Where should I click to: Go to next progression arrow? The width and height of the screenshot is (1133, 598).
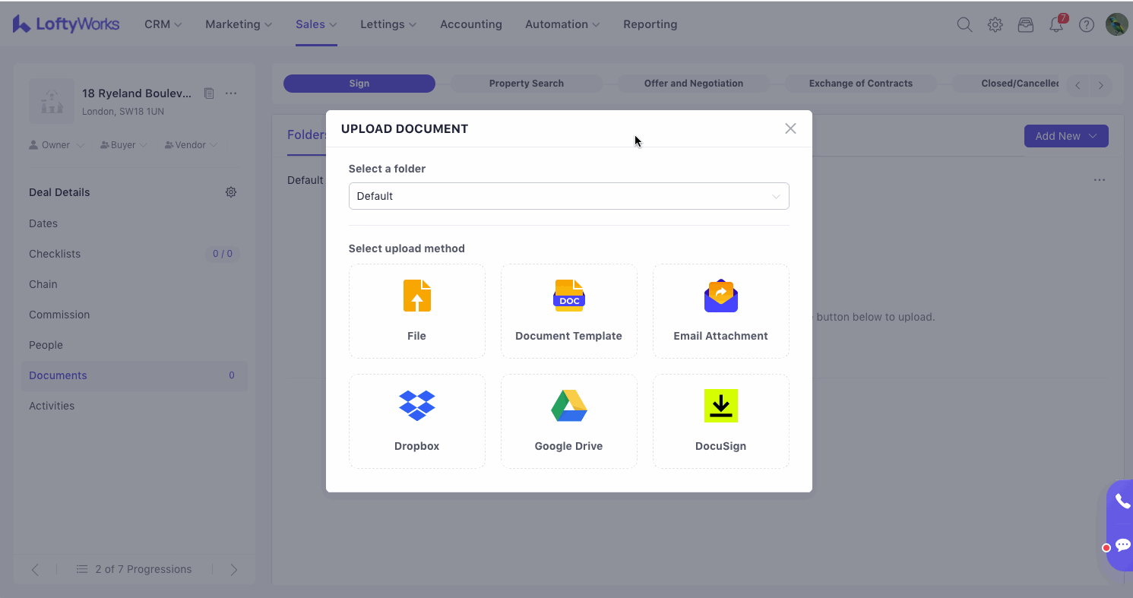[234, 569]
